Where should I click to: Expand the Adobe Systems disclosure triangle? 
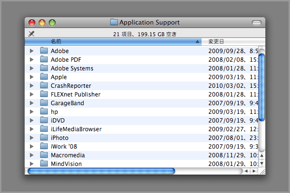point(32,68)
